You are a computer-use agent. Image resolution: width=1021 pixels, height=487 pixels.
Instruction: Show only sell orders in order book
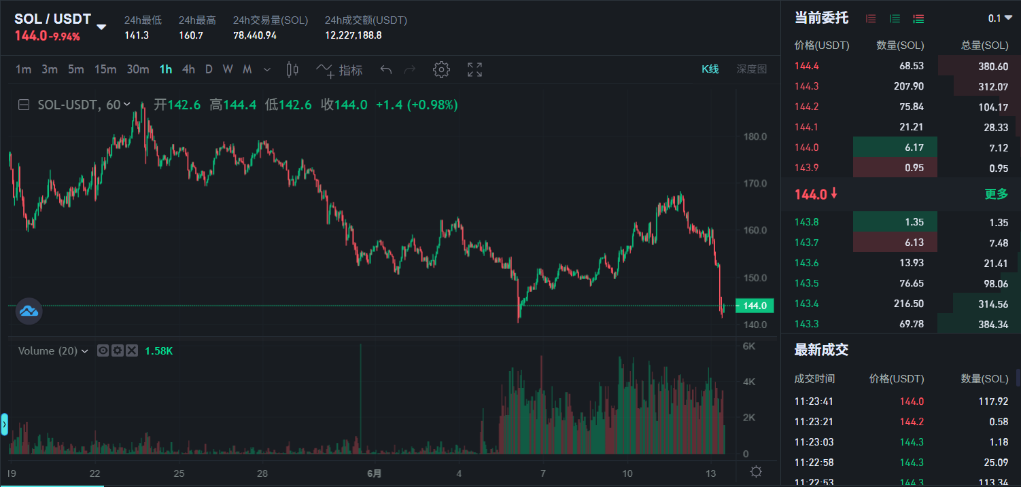click(x=871, y=19)
